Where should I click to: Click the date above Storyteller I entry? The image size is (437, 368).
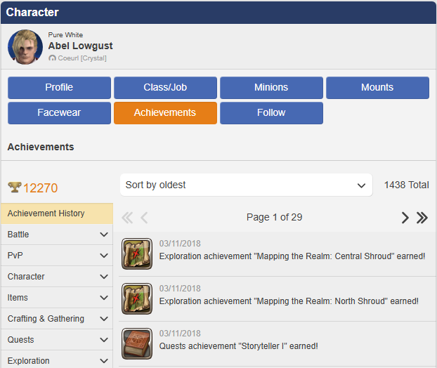point(180,334)
